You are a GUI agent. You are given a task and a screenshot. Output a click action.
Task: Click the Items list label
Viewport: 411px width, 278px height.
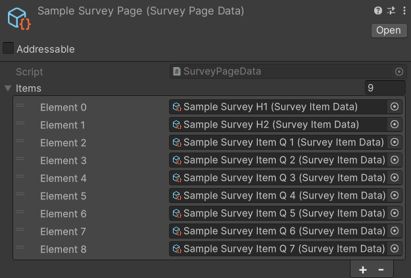point(28,89)
